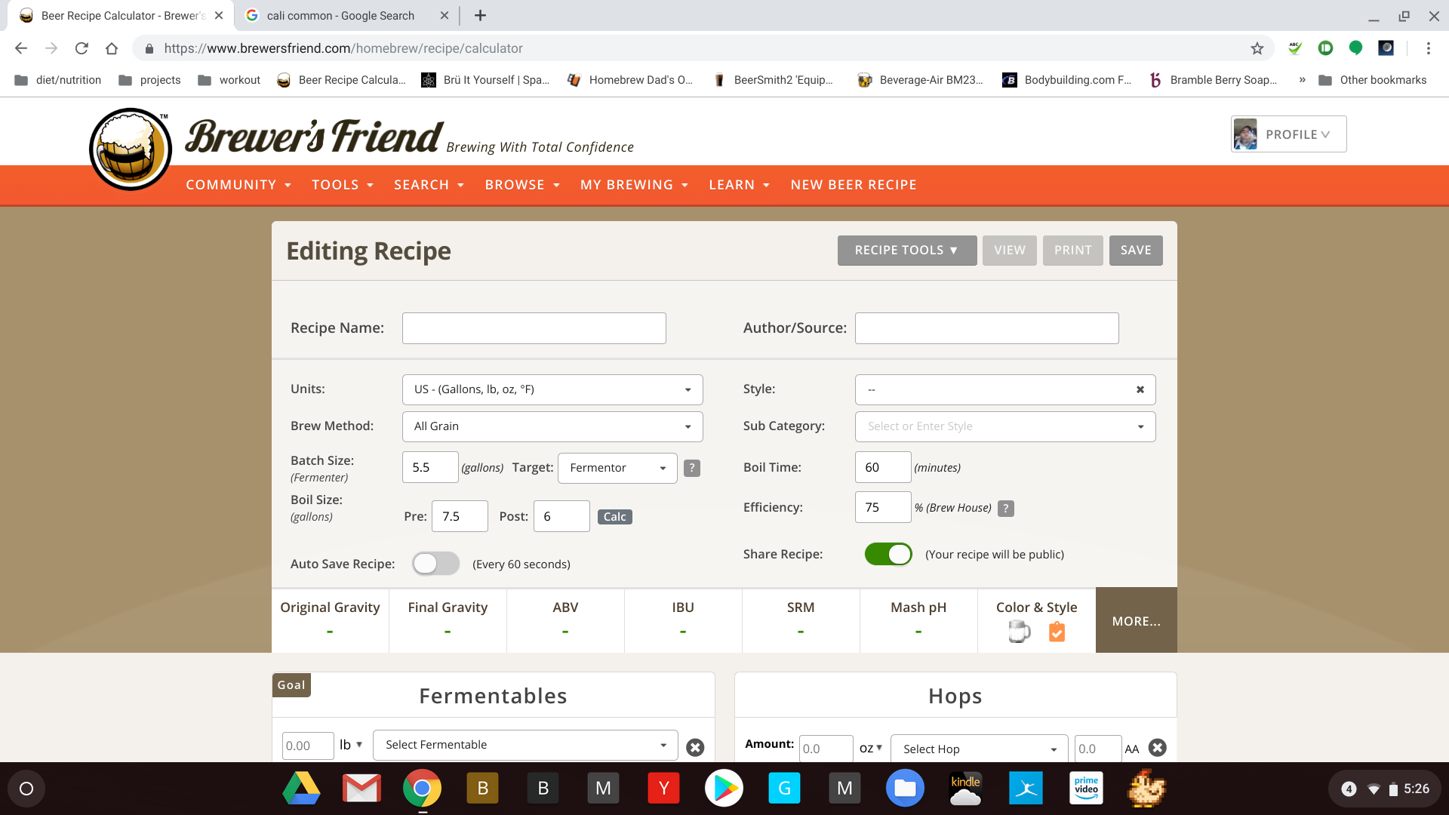
Task: Click the PRINT button
Action: [x=1073, y=251]
